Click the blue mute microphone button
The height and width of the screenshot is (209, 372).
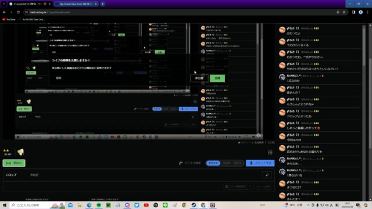[x=260, y=163]
